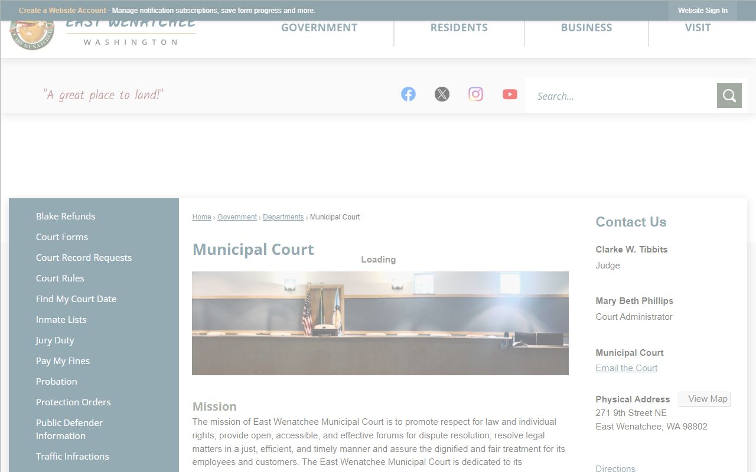Click the Contact Us heading
The width and height of the screenshot is (756, 472).
pyautogui.click(x=631, y=222)
